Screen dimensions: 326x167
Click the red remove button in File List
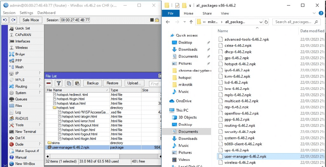click(x=49, y=83)
